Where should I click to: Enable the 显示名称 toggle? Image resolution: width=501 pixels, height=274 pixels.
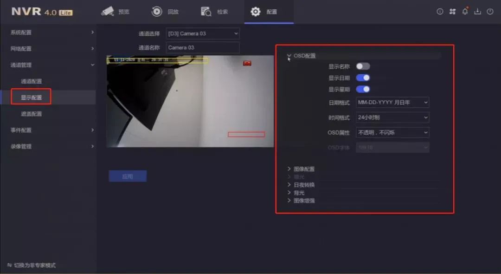click(363, 66)
